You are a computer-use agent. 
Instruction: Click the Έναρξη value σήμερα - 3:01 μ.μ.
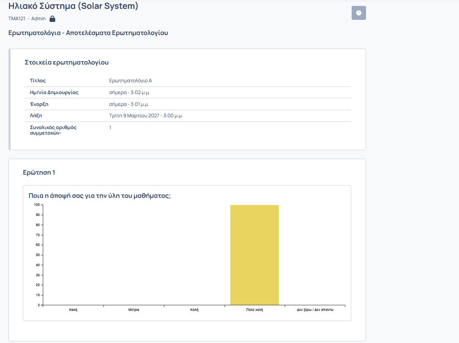point(129,104)
